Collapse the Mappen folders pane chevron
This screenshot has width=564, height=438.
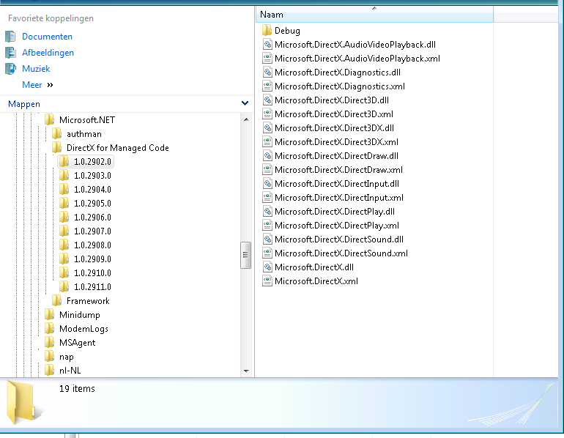pos(245,103)
